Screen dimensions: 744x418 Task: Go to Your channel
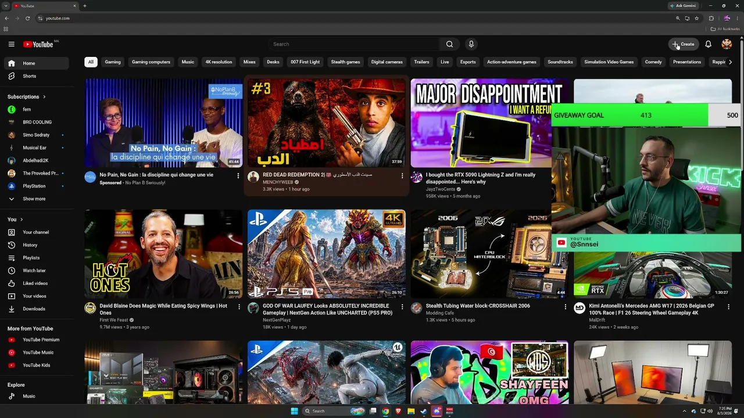click(35, 232)
